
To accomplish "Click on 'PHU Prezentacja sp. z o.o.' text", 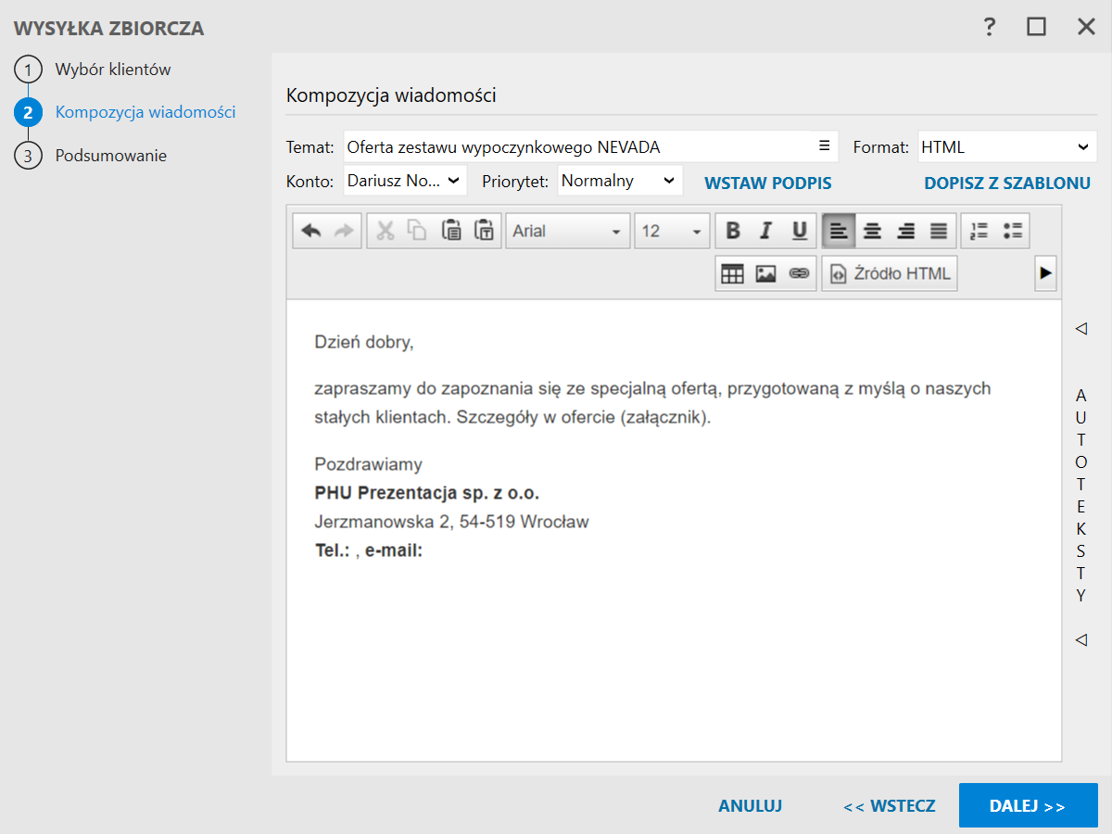I will pyautogui.click(x=427, y=493).
